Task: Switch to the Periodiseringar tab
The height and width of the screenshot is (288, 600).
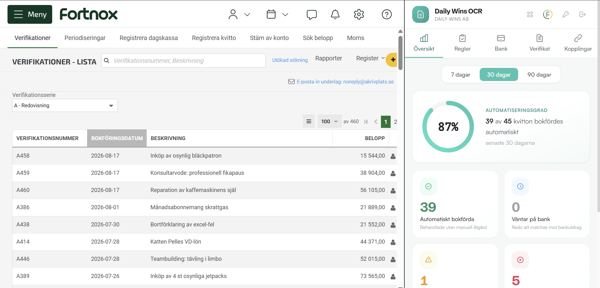Action: click(85, 38)
